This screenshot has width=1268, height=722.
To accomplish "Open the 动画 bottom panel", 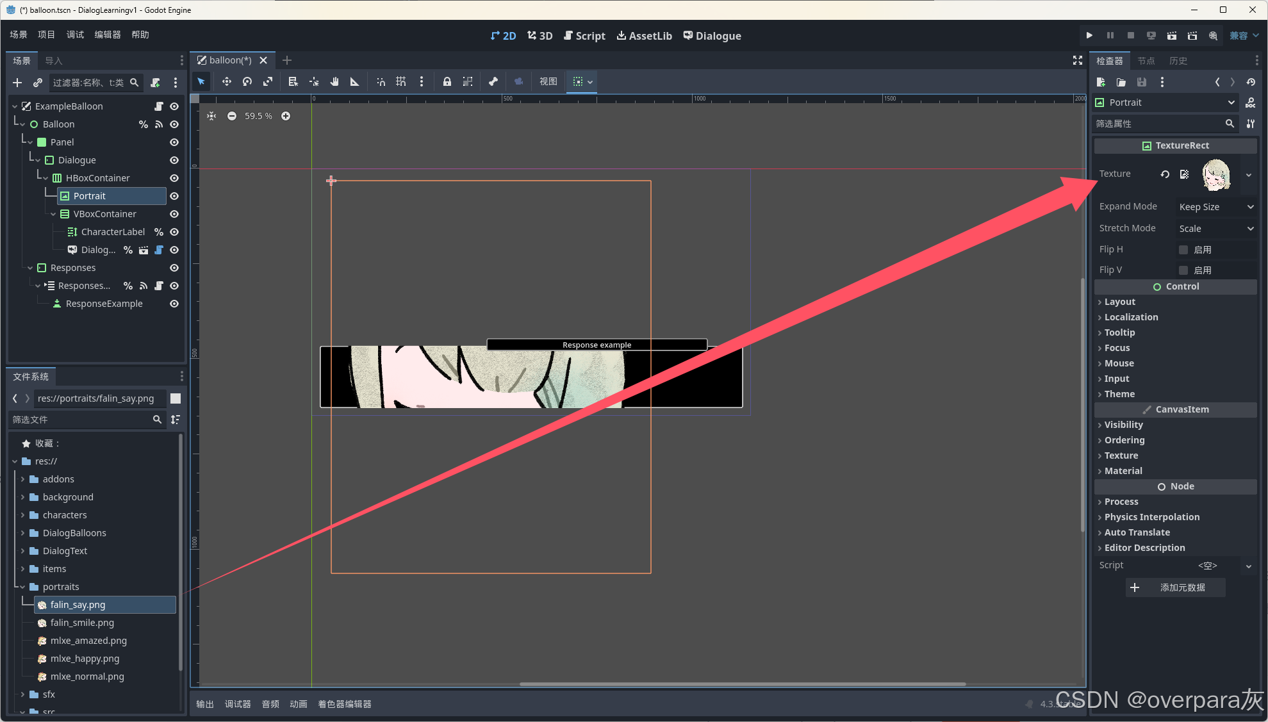I will 299,704.
